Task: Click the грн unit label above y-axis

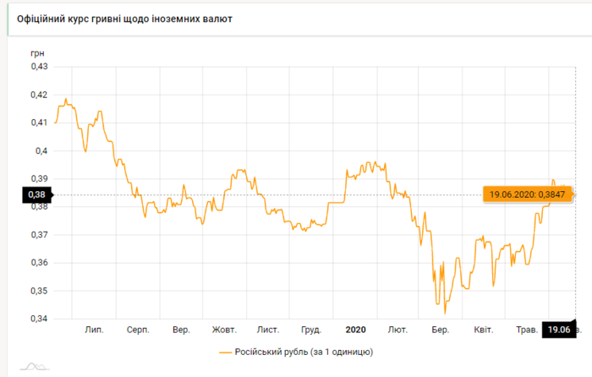Action: pos(36,52)
